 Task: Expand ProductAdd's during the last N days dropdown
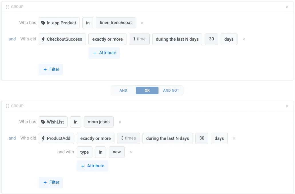point(167,138)
